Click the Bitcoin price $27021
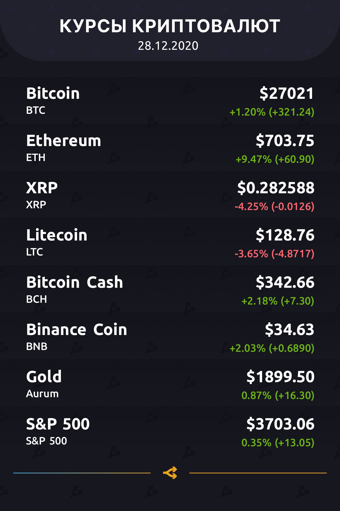Viewport: 340px width, 511px height. 287,93
